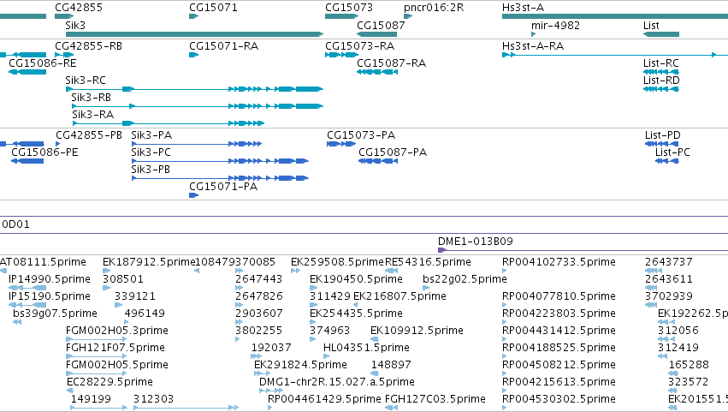
Task: Select the DME1-013B09 feature label
Action: tap(476, 242)
